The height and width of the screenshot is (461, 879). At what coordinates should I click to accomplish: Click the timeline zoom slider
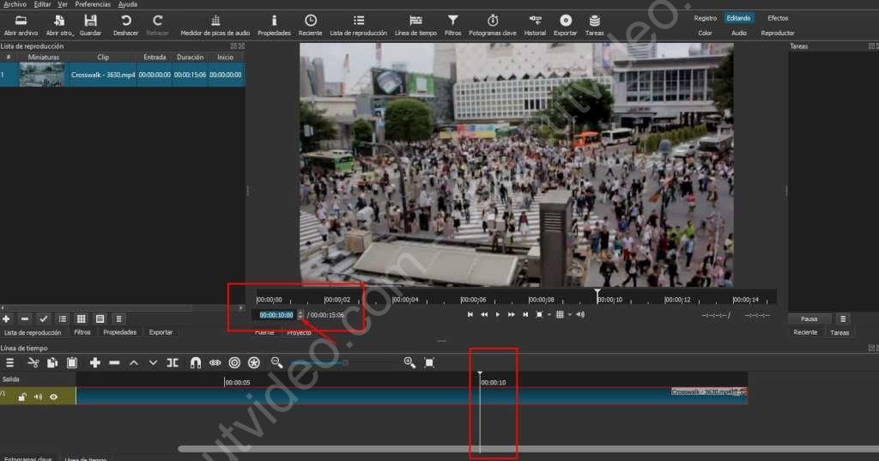pos(345,363)
